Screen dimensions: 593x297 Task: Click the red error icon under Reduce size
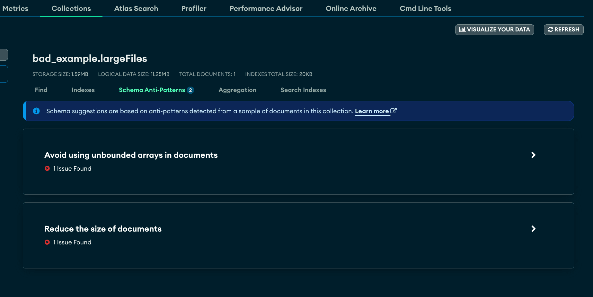click(47, 242)
